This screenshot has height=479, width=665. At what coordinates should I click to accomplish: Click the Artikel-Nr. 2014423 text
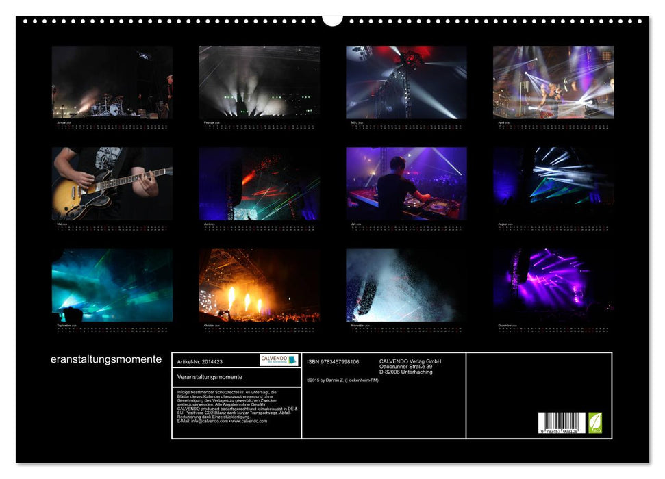(x=199, y=361)
